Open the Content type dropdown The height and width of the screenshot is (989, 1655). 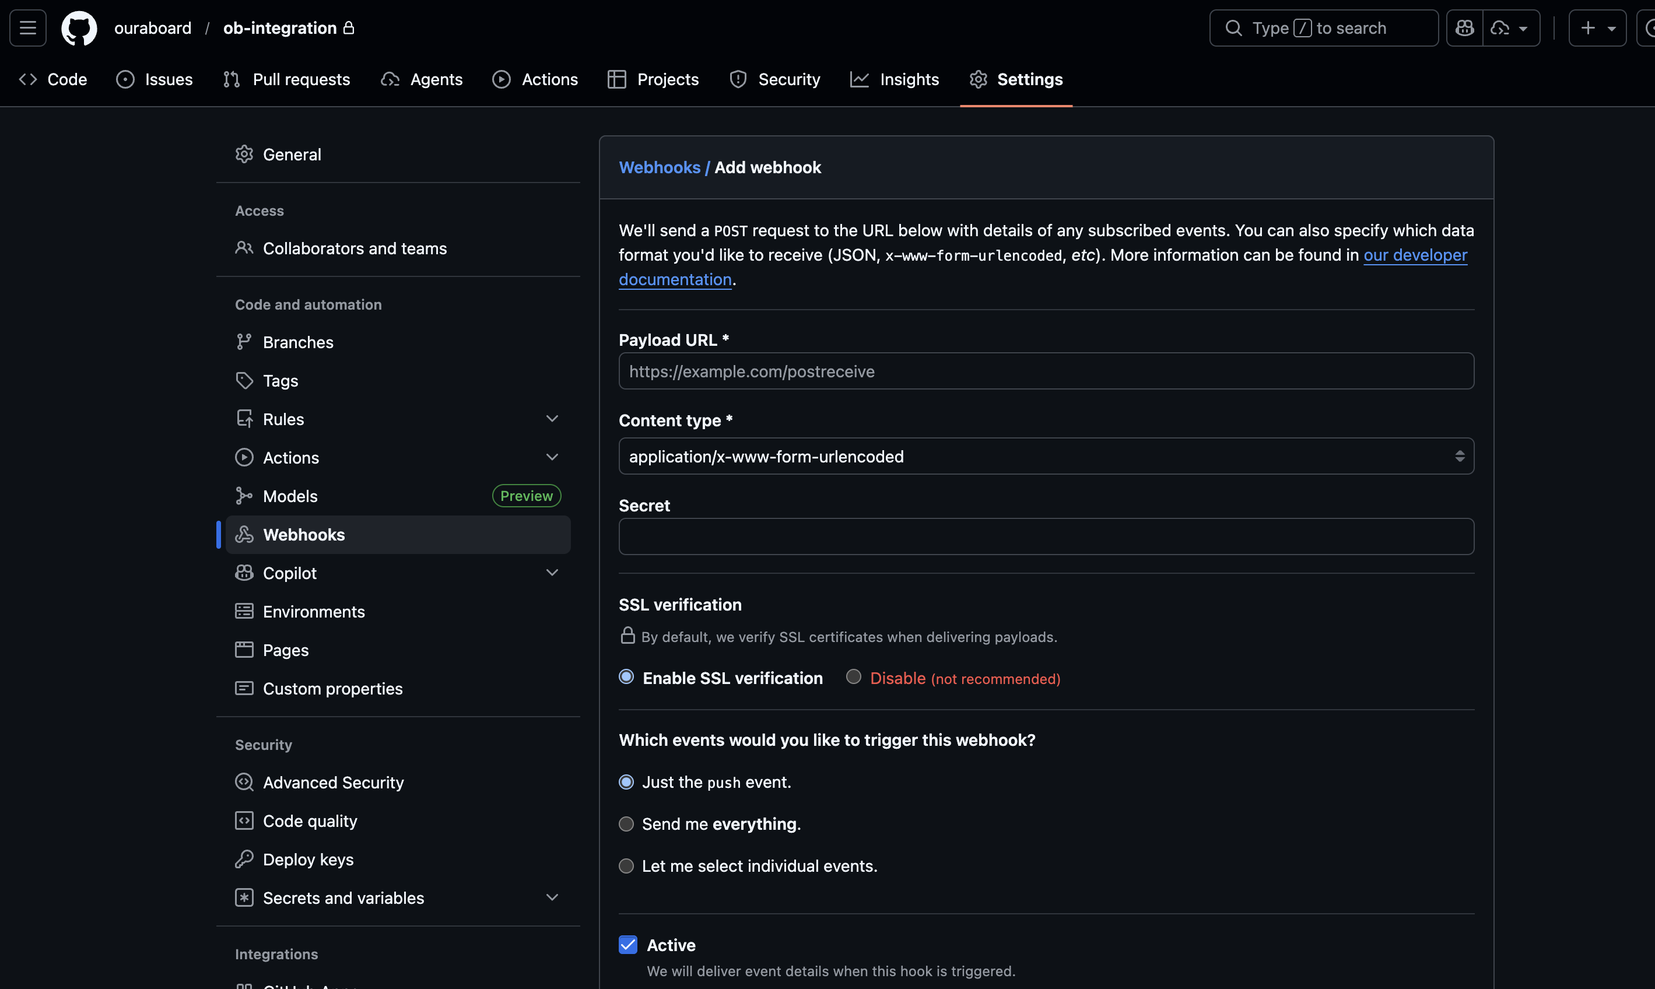click(1046, 456)
